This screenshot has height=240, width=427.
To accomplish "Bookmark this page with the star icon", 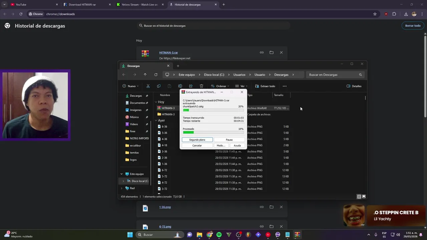I will tap(375, 14).
